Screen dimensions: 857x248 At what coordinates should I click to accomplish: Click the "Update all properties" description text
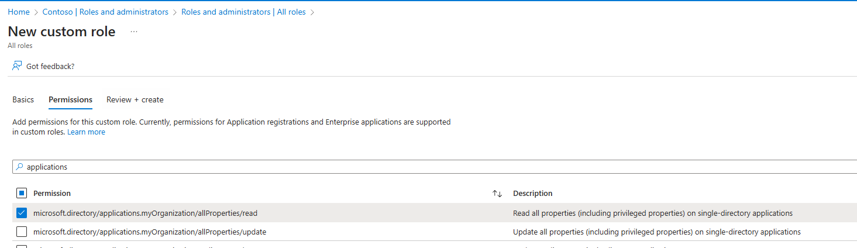point(656,232)
